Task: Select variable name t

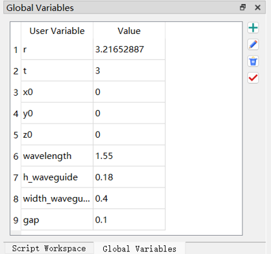Action: tap(57, 71)
